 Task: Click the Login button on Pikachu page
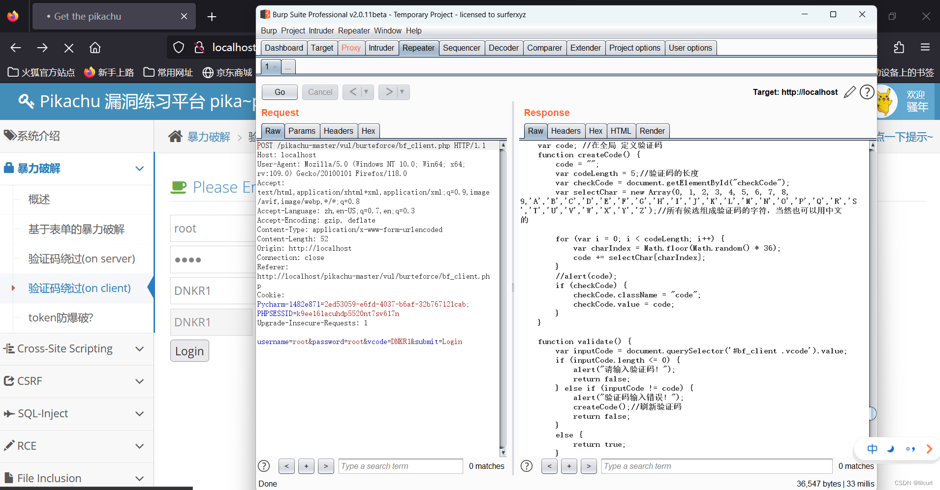189,351
